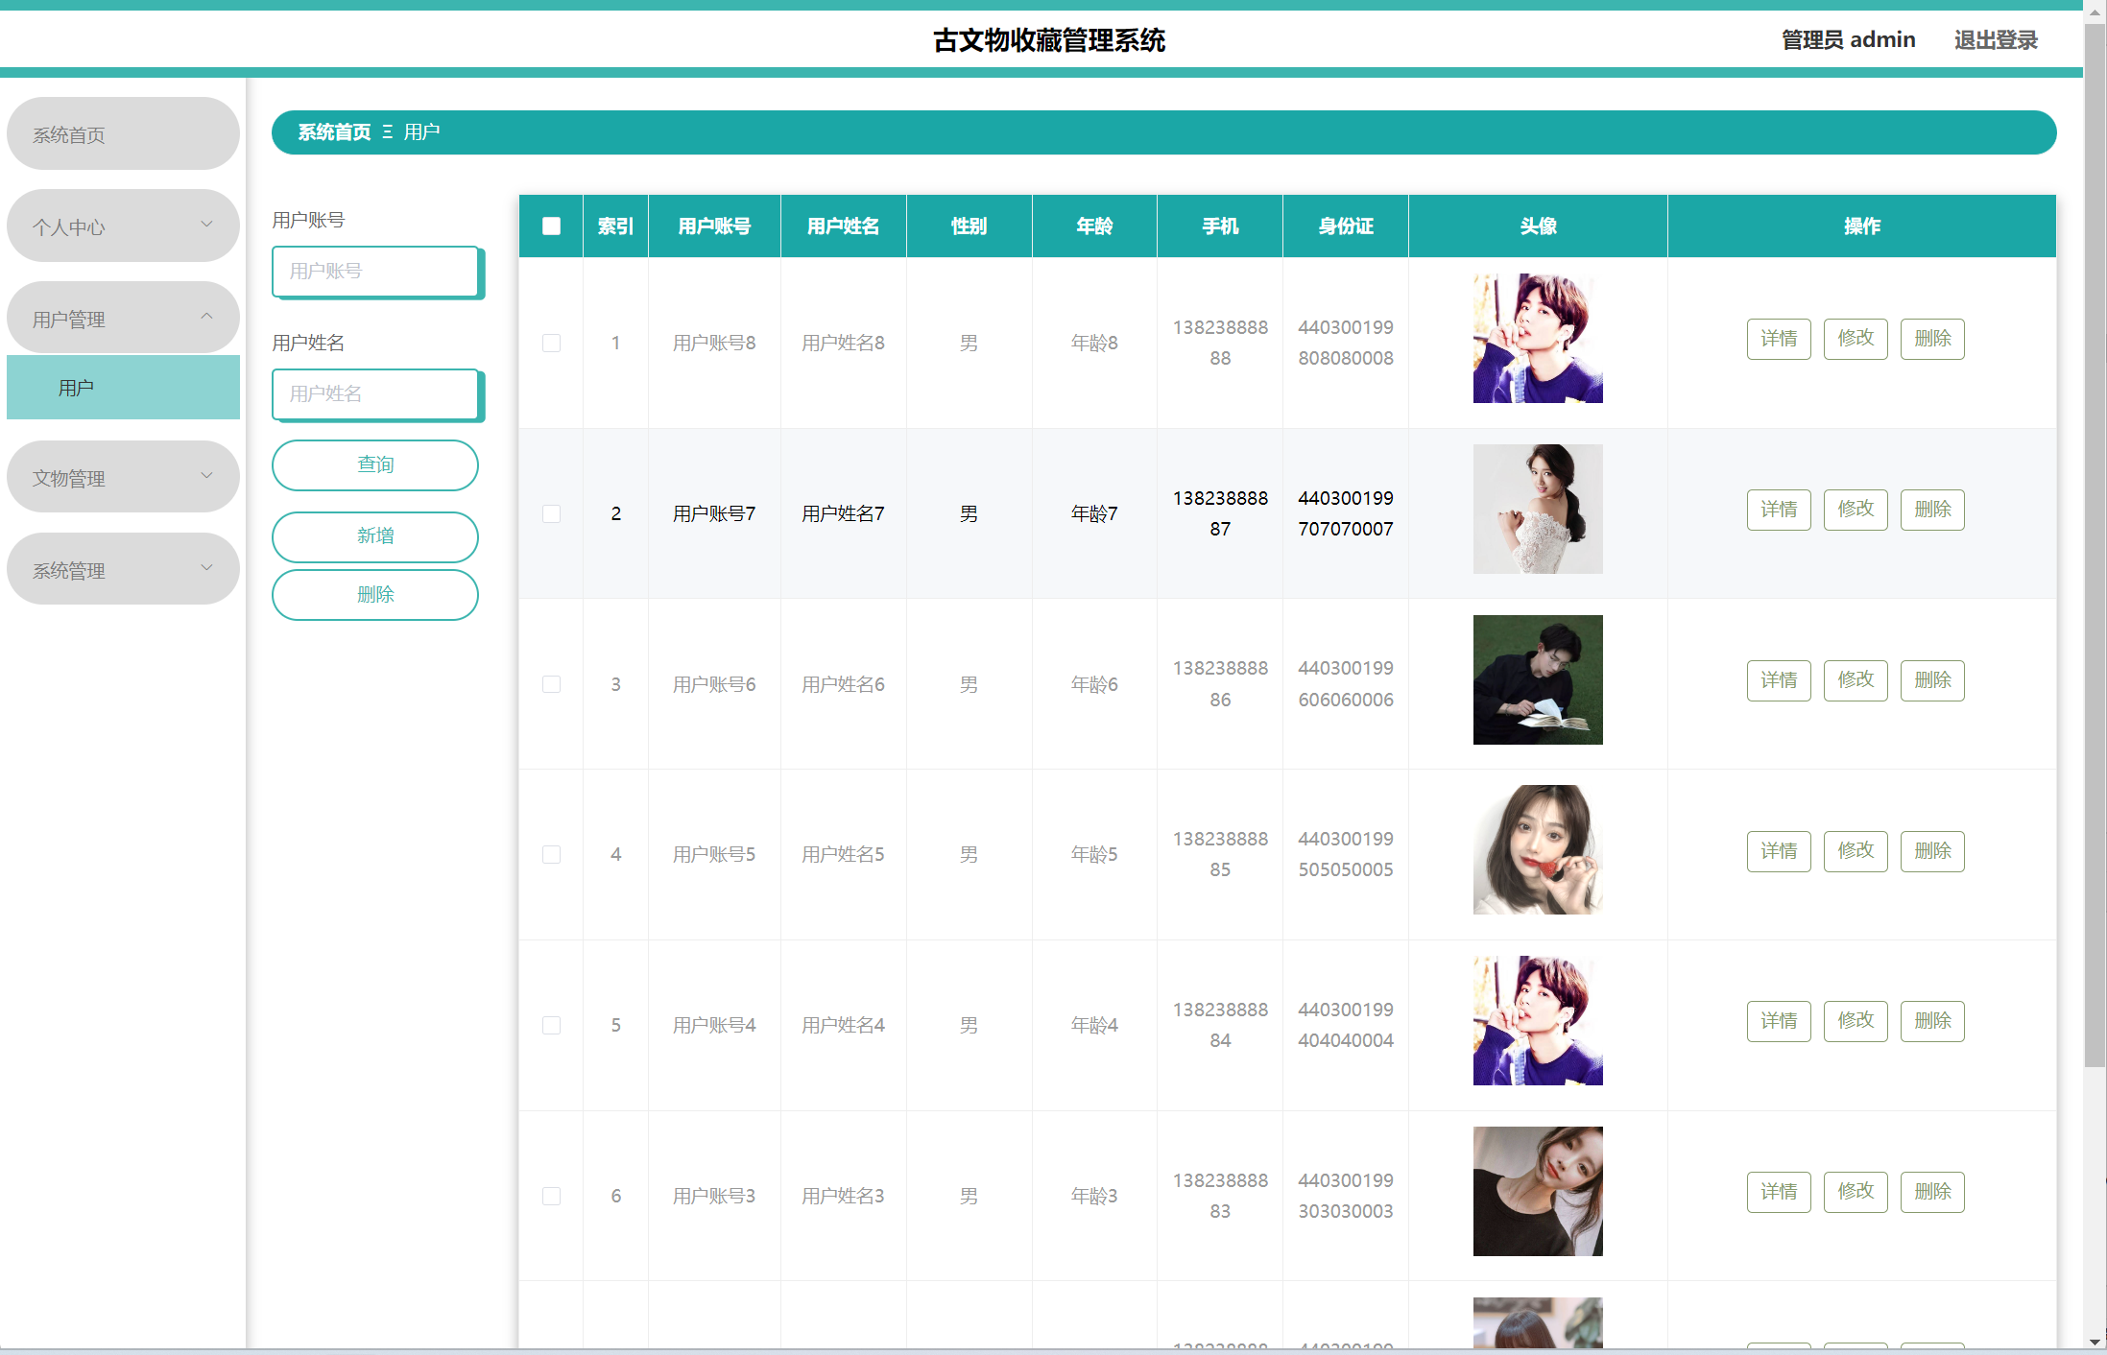Screen dimensions: 2107x1355
Task: Click the breadcrumb separator icon
Action: point(388,132)
